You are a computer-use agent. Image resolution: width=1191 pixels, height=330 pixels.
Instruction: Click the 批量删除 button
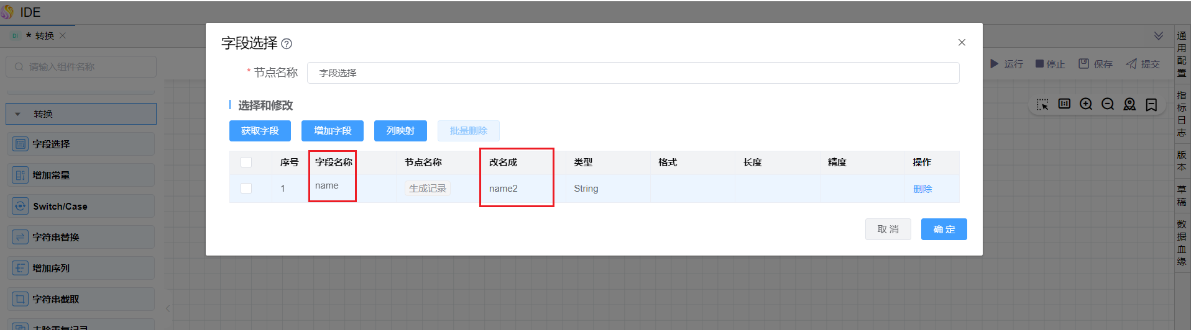coord(468,131)
